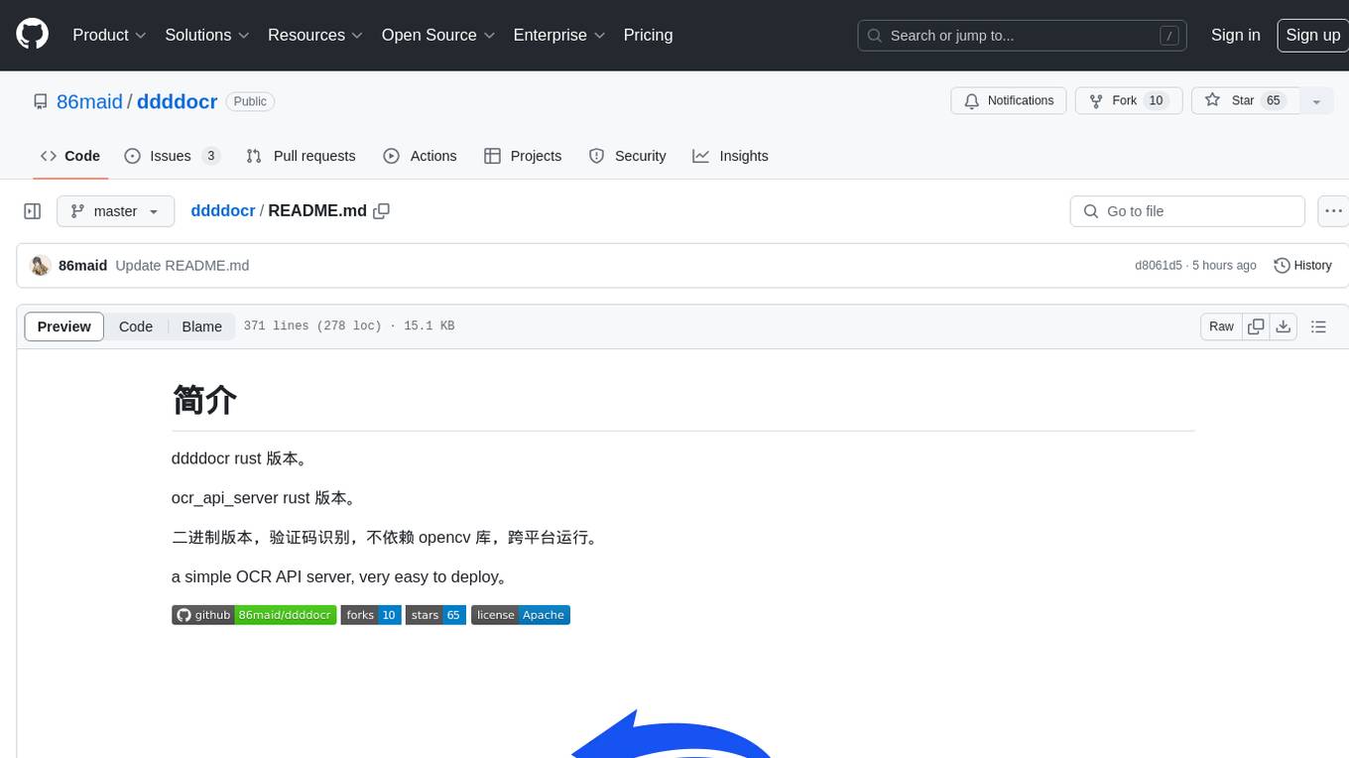Select the Blame view
The image size is (1349, 758).
(201, 326)
